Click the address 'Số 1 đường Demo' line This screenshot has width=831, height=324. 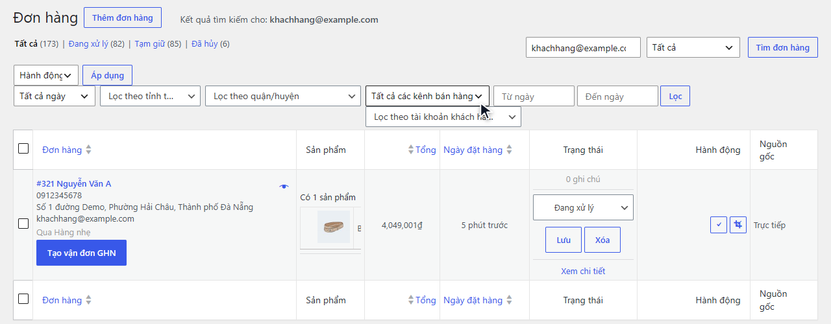(145, 207)
